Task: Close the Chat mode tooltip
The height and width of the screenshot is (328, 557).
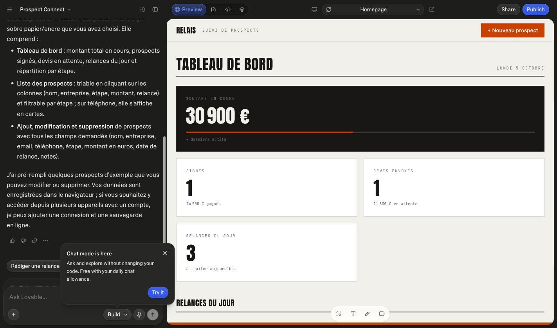Action: tap(165, 253)
